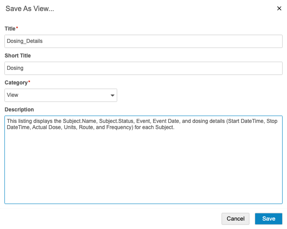287x229 pixels.
Task: Place cursor on 'Dosing_Details' text
Action: [25, 41]
